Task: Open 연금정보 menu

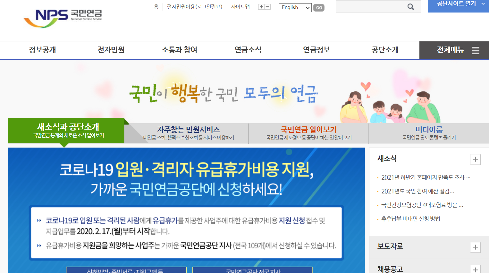Action: 317,50
